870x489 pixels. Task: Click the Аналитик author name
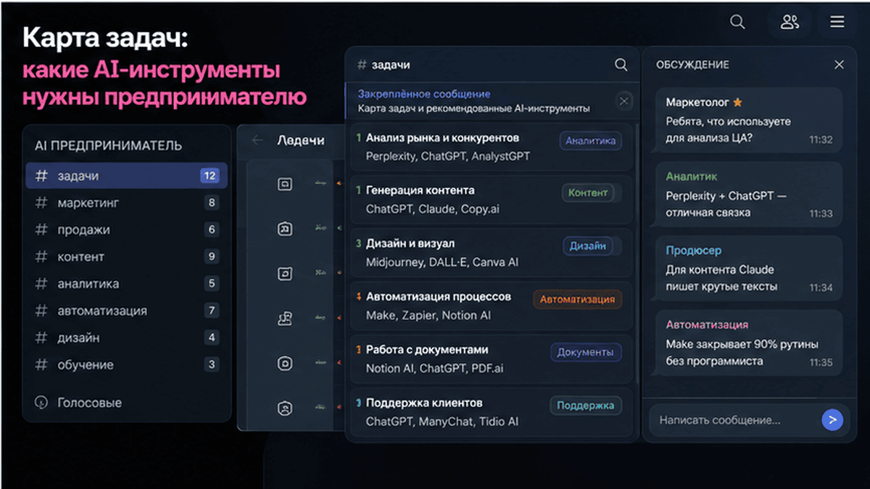691,176
